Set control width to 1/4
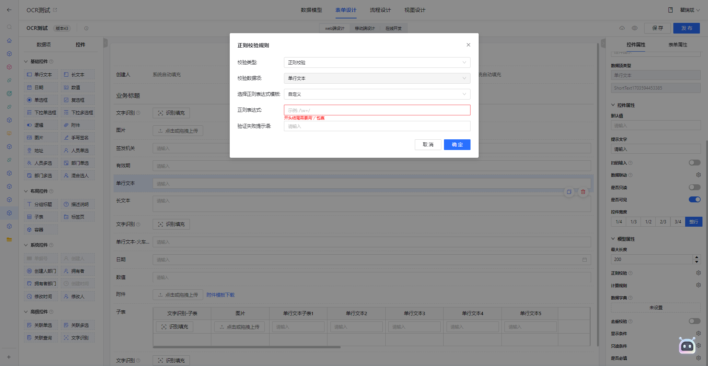This screenshot has height=366, width=708. point(618,222)
